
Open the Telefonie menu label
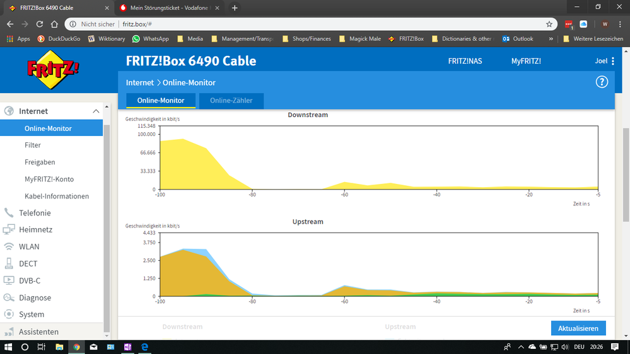35,213
